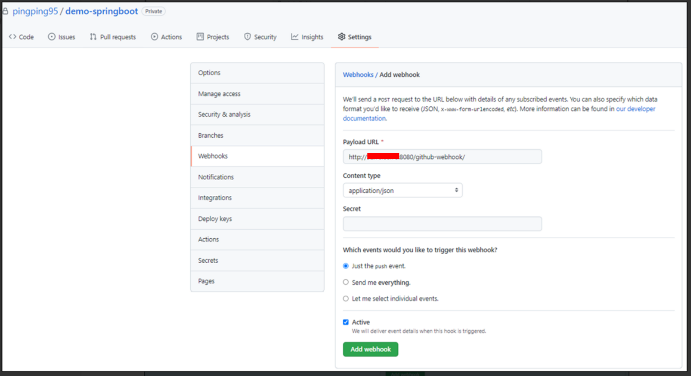
Task: Open the Code tab
Action: click(x=22, y=37)
